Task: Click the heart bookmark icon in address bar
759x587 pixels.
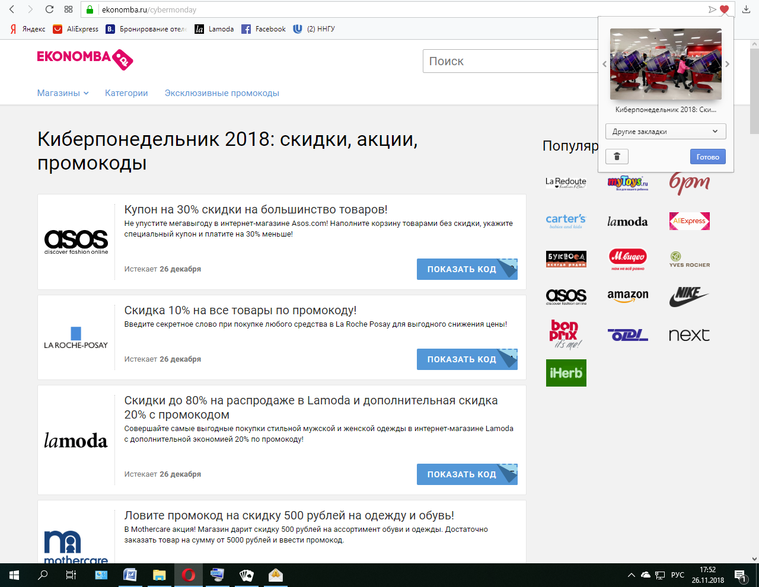Action: pyautogui.click(x=724, y=9)
